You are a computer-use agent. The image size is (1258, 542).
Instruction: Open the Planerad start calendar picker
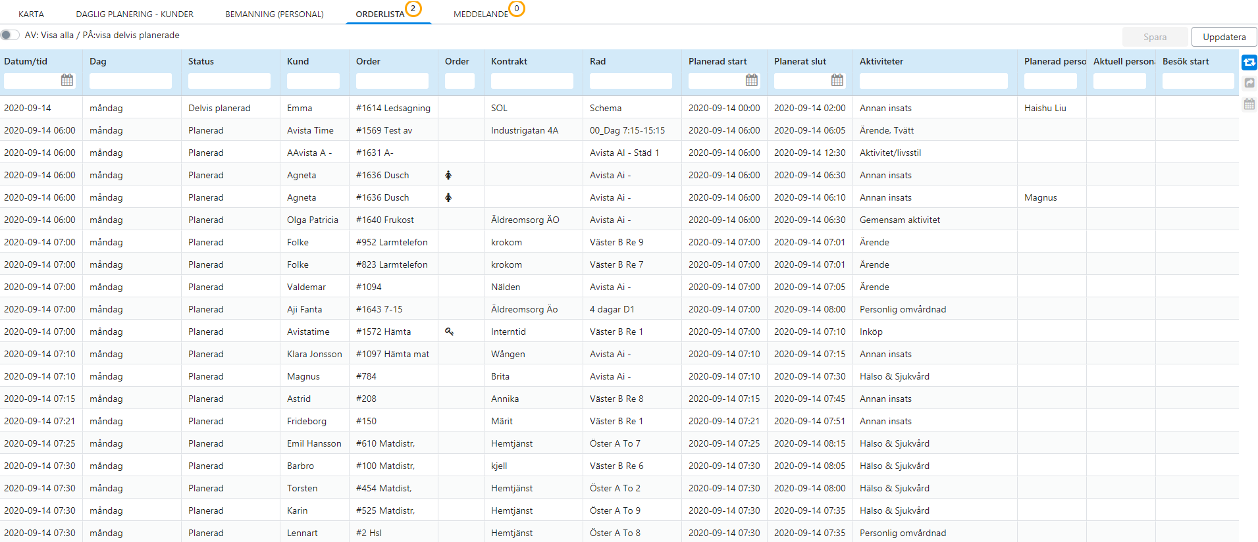coord(752,80)
